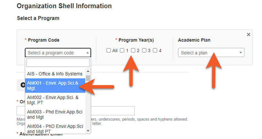Click the dropdown list scroll-up arrow
The width and height of the screenshot is (262, 139).
(88, 71)
